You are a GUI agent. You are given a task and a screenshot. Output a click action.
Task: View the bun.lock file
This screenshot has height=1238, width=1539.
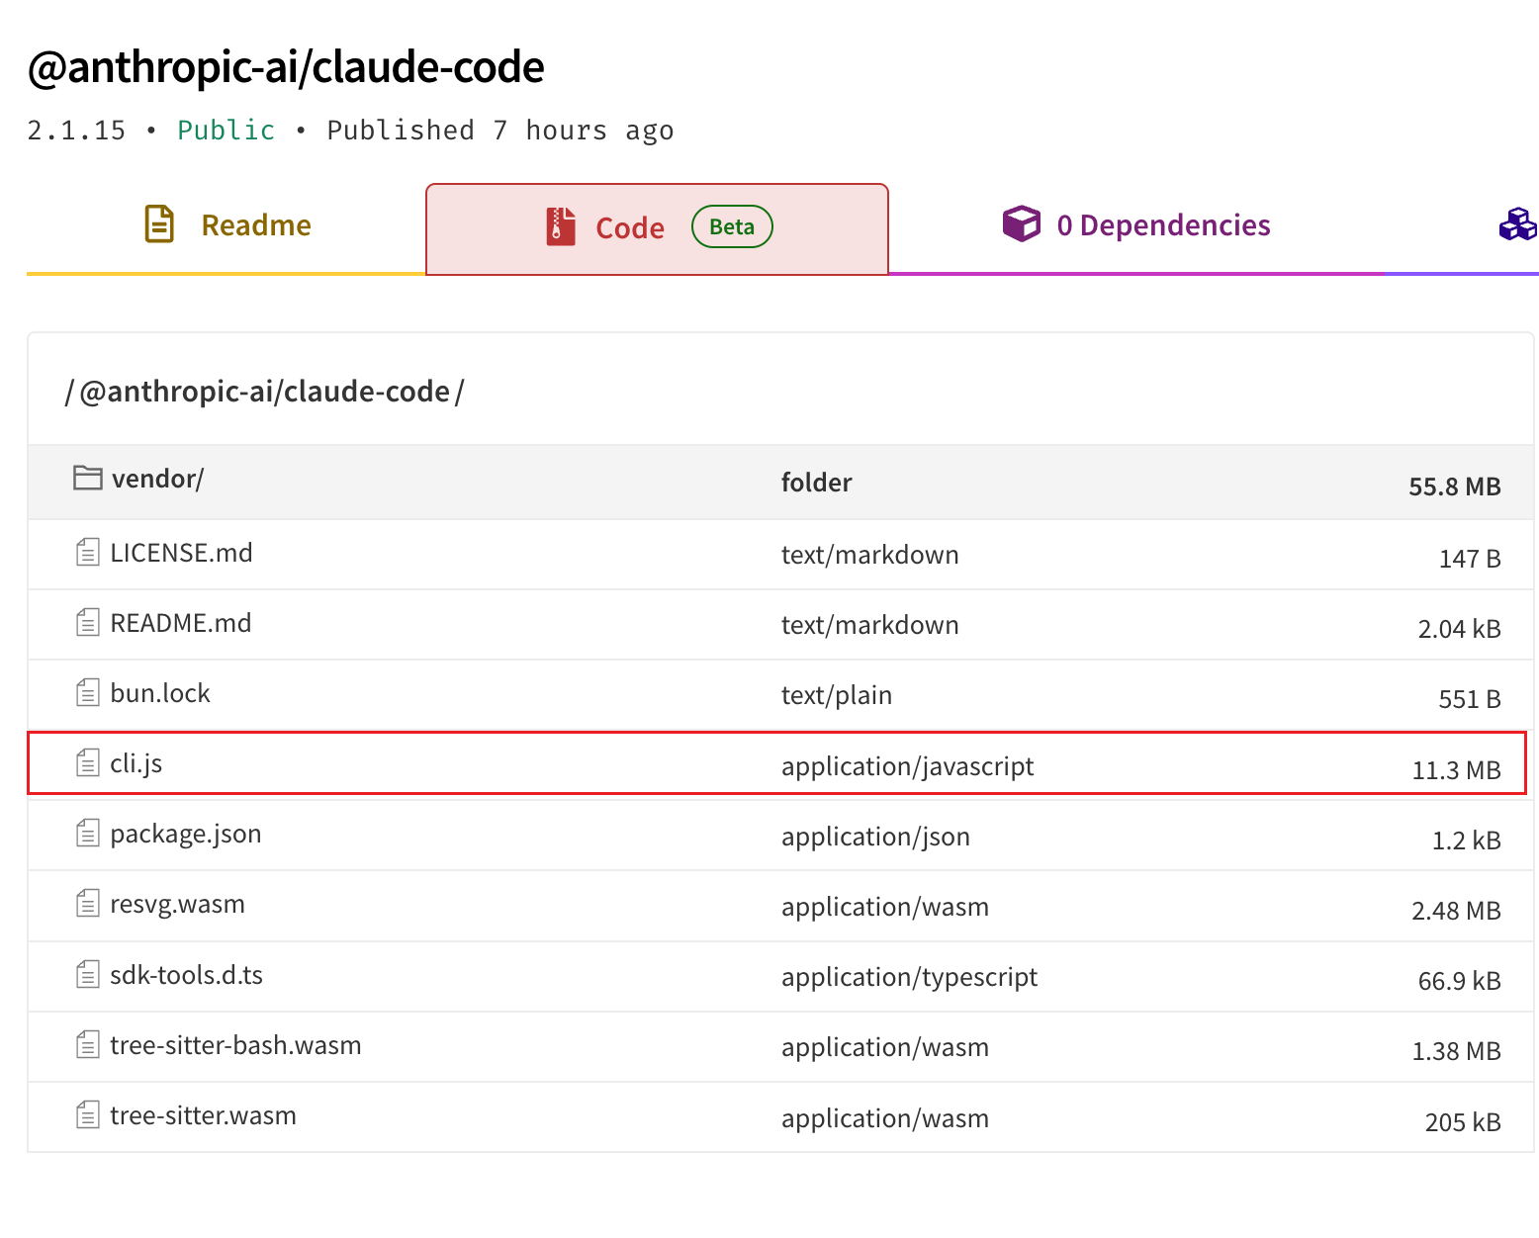tap(160, 693)
